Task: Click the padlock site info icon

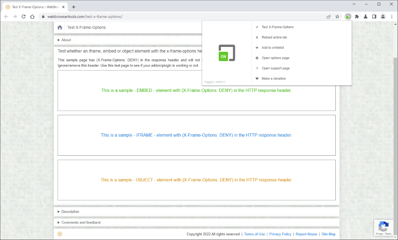Action: [x=43, y=16]
